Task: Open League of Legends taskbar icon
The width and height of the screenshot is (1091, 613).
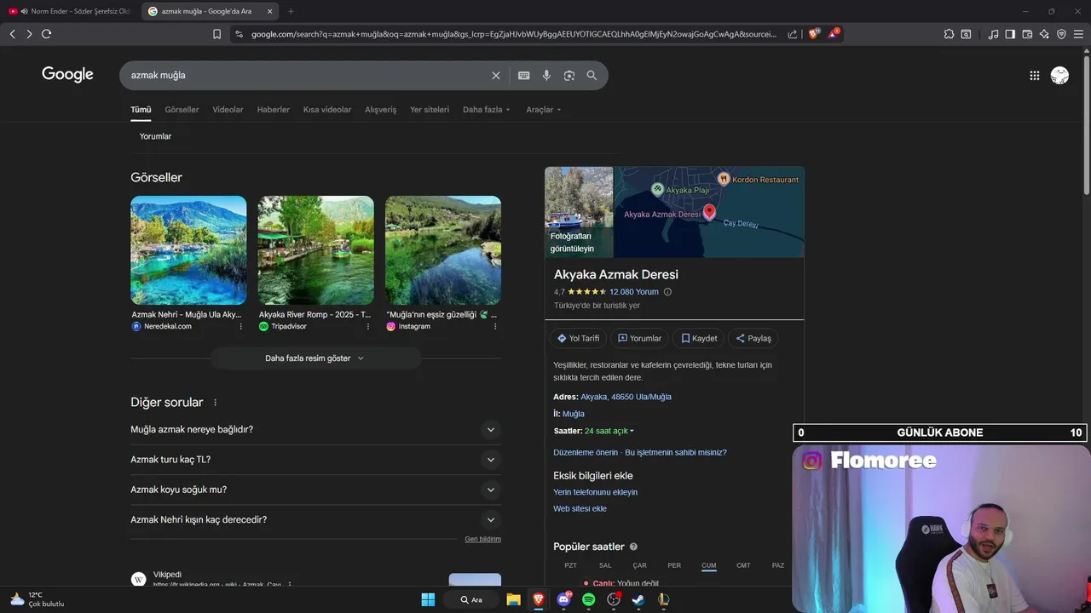Action: pos(663,599)
